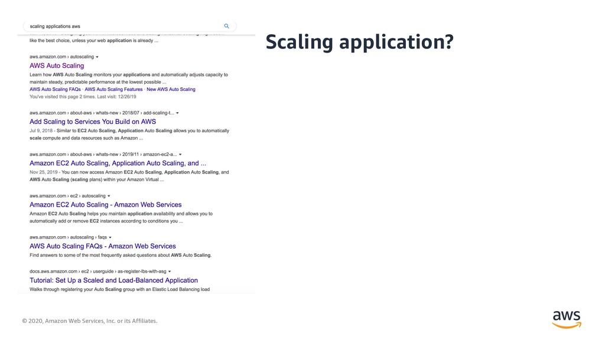The image size is (605, 340).
Task: Open the AWS Auto Scaling result
Action: coord(57,66)
